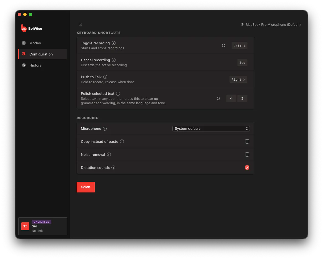Viewport: 323px width, 259px height.
Task: Edit the Right Command shortcut key
Action: point(238,79)
